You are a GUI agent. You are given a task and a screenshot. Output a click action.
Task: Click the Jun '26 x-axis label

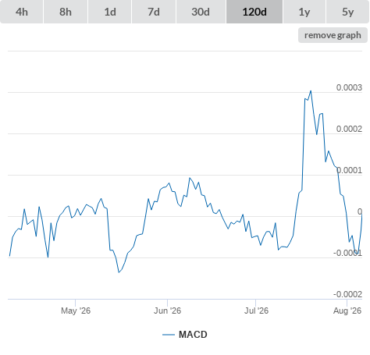[x=167, y=311]
